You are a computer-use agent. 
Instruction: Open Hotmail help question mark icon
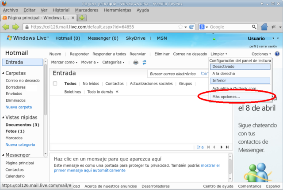(277, 54)
